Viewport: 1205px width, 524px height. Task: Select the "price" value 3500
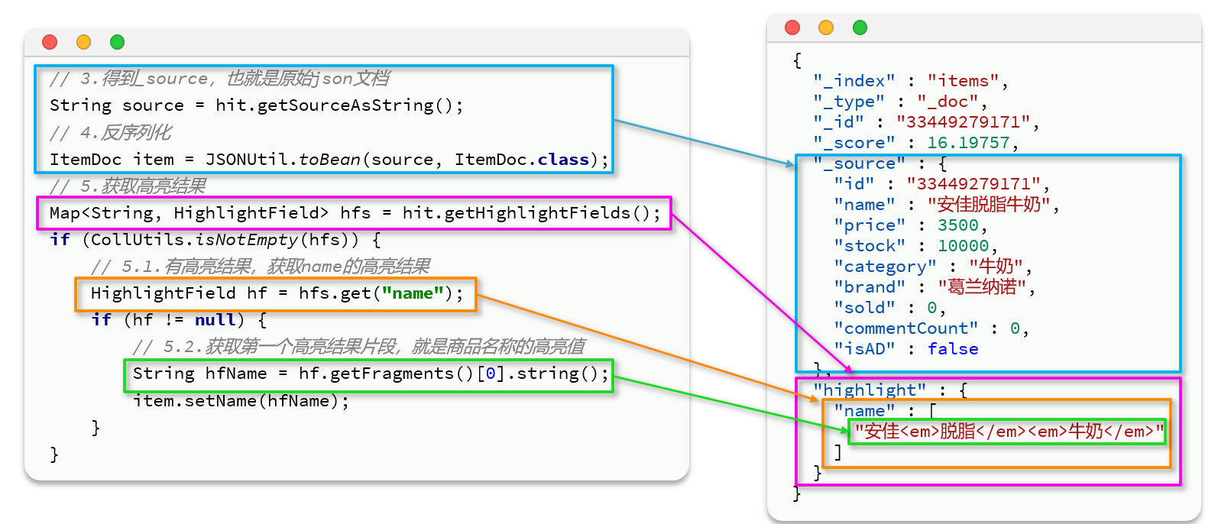pos(957,225)
